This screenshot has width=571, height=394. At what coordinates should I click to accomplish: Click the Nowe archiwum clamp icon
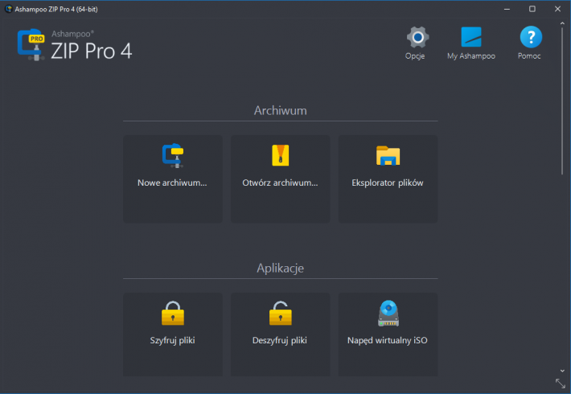pos(173,155)
